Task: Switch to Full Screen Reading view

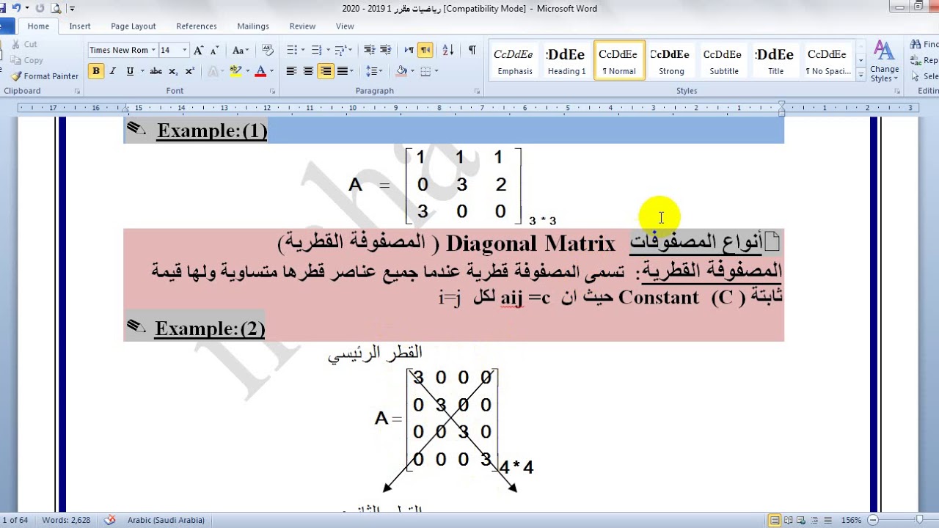Action: [x=788, y=520]
